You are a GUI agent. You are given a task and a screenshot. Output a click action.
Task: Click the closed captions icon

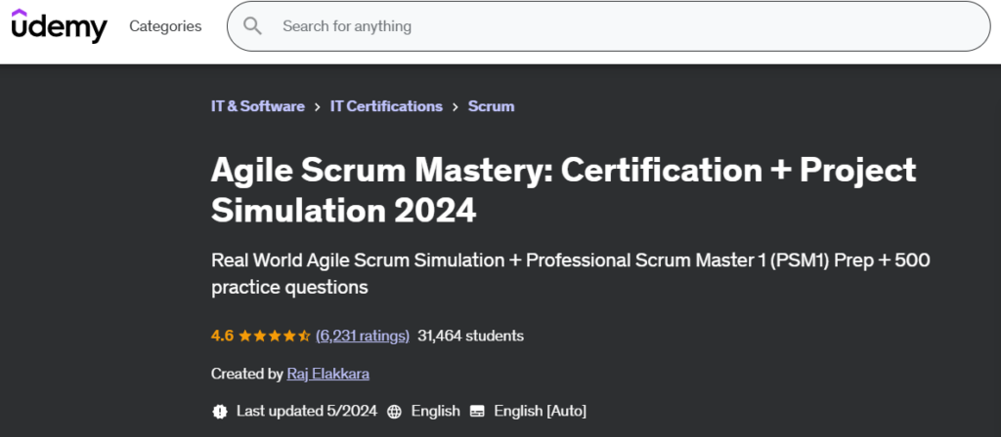click(477, 412)
